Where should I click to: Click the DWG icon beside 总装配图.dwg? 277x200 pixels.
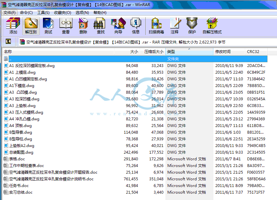click(6, 152)
